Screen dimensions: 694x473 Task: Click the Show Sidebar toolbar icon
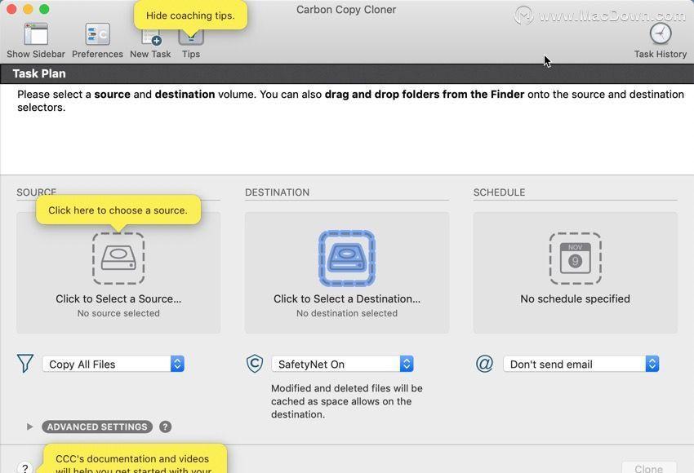point(36,34)
